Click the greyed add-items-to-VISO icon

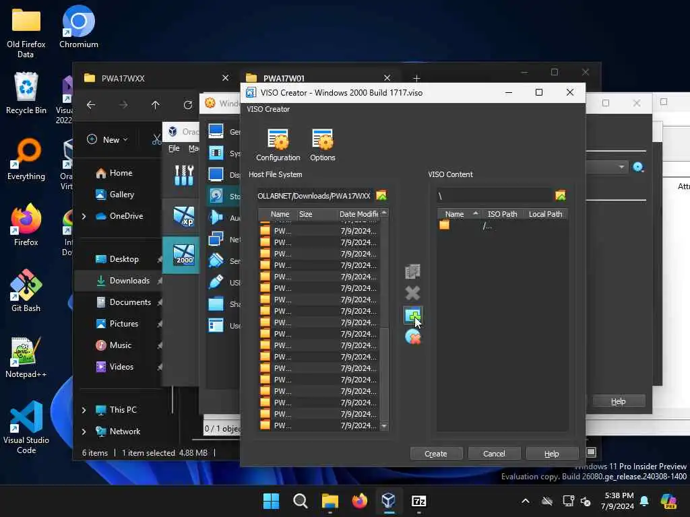[x=412, y=271]
